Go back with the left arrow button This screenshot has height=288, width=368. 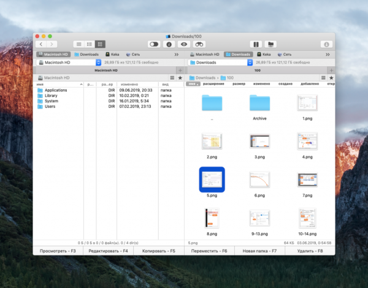pyautogui.click(x=41, y=44)
